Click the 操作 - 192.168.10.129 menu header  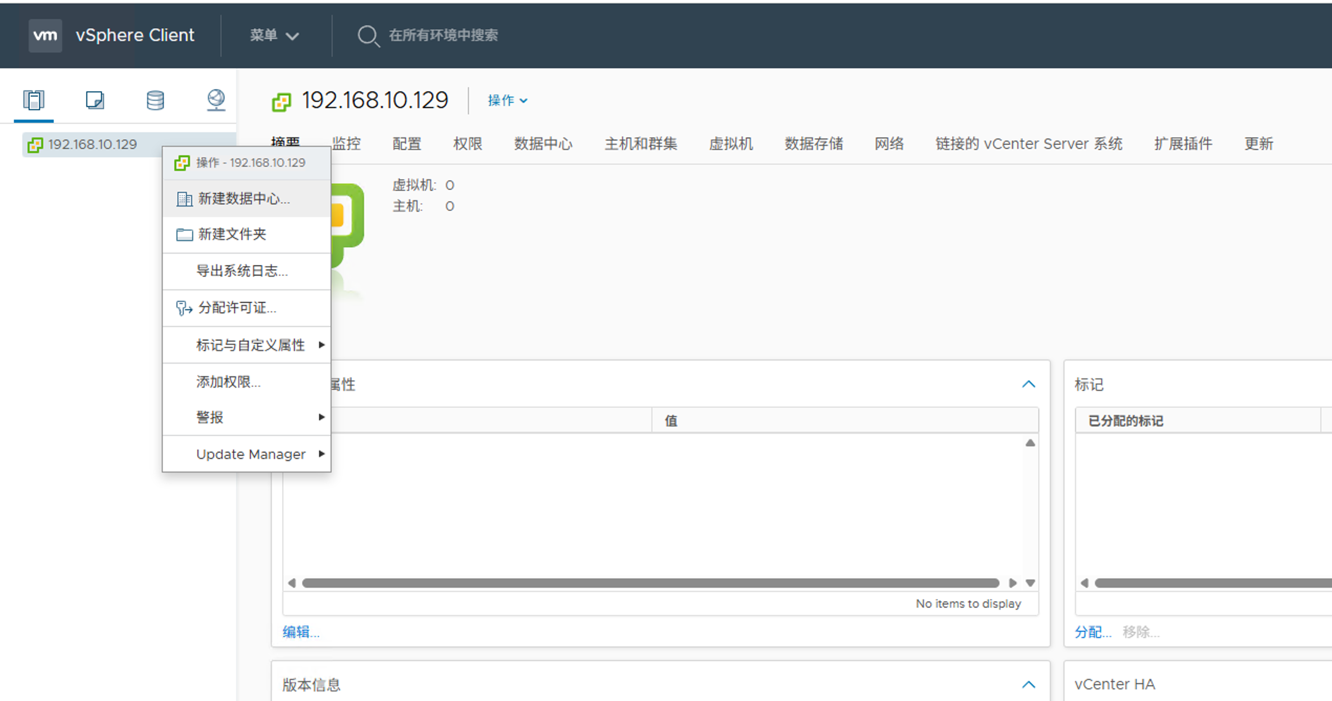click(x=246, y=163)
